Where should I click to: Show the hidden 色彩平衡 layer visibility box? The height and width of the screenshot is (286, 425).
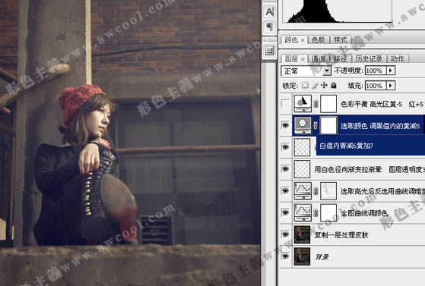pyautogui.click(x=285, y=103)
